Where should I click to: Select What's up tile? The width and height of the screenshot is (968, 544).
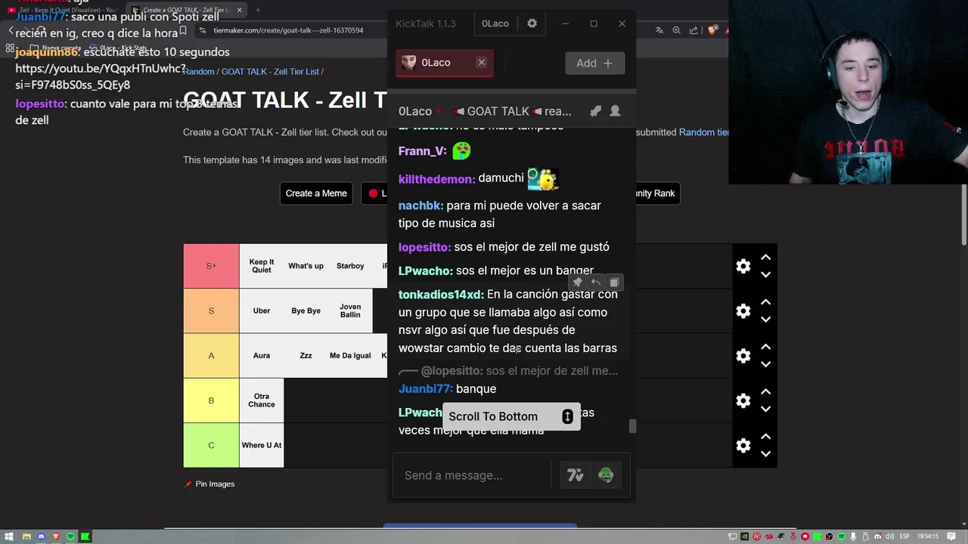[306, 266]
